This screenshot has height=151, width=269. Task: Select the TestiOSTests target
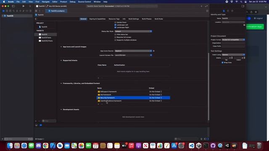click(46, 38)
